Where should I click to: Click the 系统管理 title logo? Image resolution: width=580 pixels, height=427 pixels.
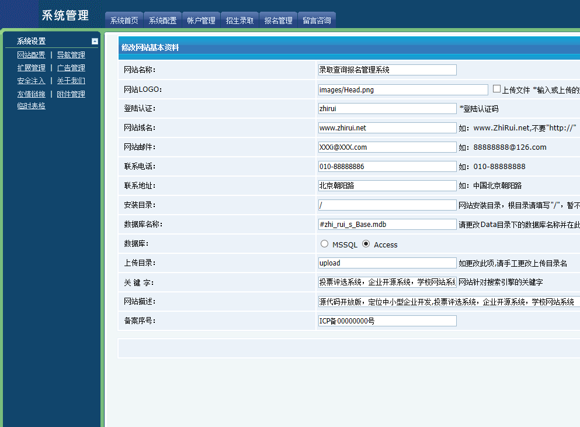tap(65, 15)
